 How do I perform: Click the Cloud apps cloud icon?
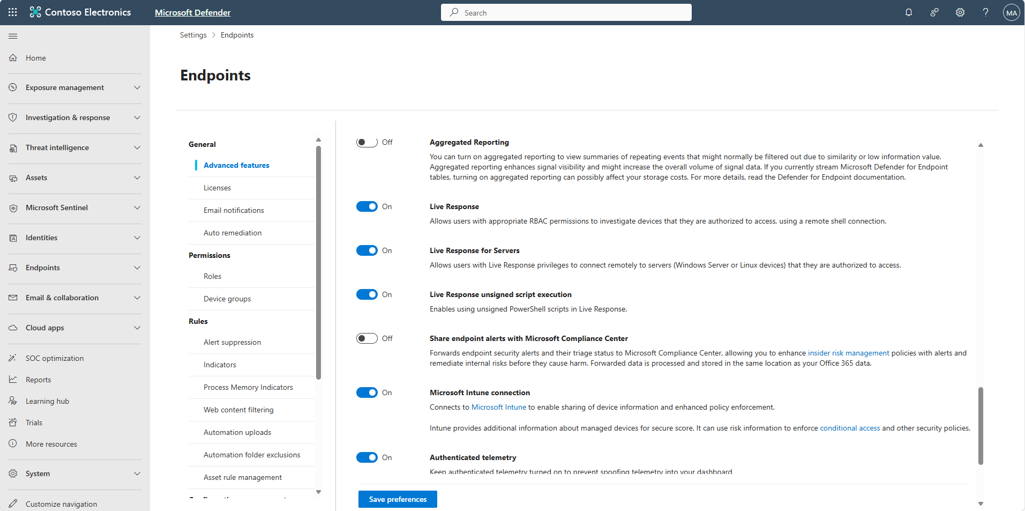click(13, 328)
